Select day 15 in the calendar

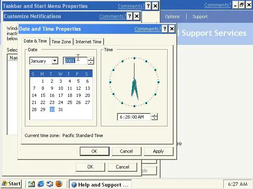43,95
